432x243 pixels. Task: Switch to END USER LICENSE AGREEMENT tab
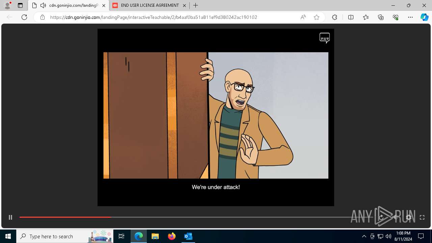coord(150,5)
